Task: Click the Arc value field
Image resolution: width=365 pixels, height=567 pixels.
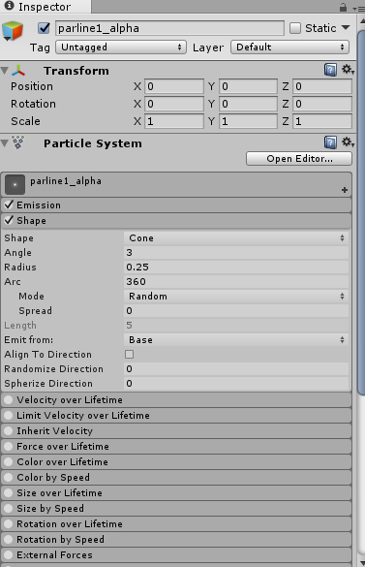Action: tap(236, 281)
